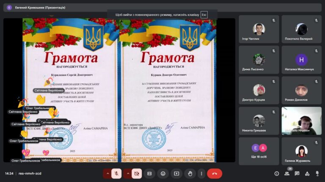Screen dimensions: 325x182
Task: Click the microphone indicator icon at bottom-right
Action: click(x=317, y=174)
